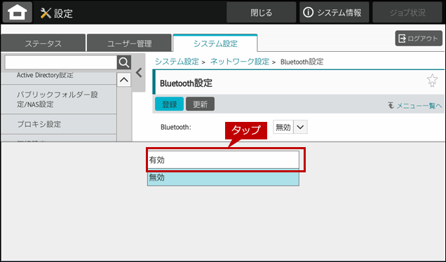Open システム情報 info button
Viewport: 446px width, 262px height.
coord(334,13)
